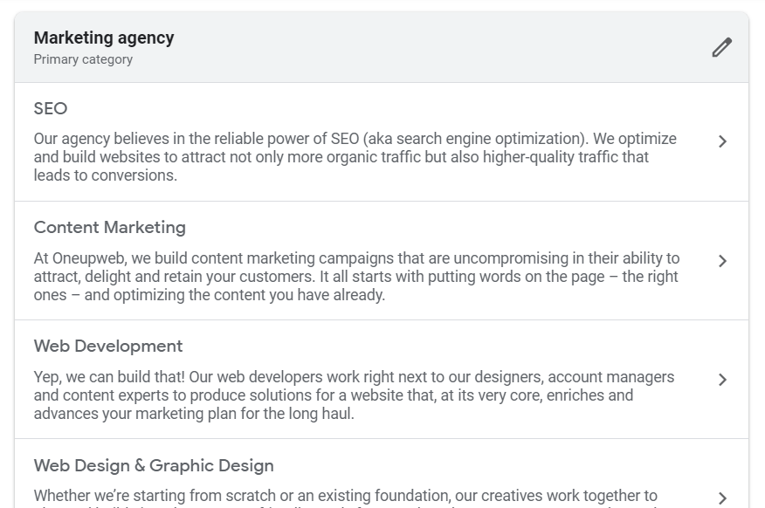765x508 pixels.
Task: Edit the Marketing agency primary category
Action: pos(721,47)
